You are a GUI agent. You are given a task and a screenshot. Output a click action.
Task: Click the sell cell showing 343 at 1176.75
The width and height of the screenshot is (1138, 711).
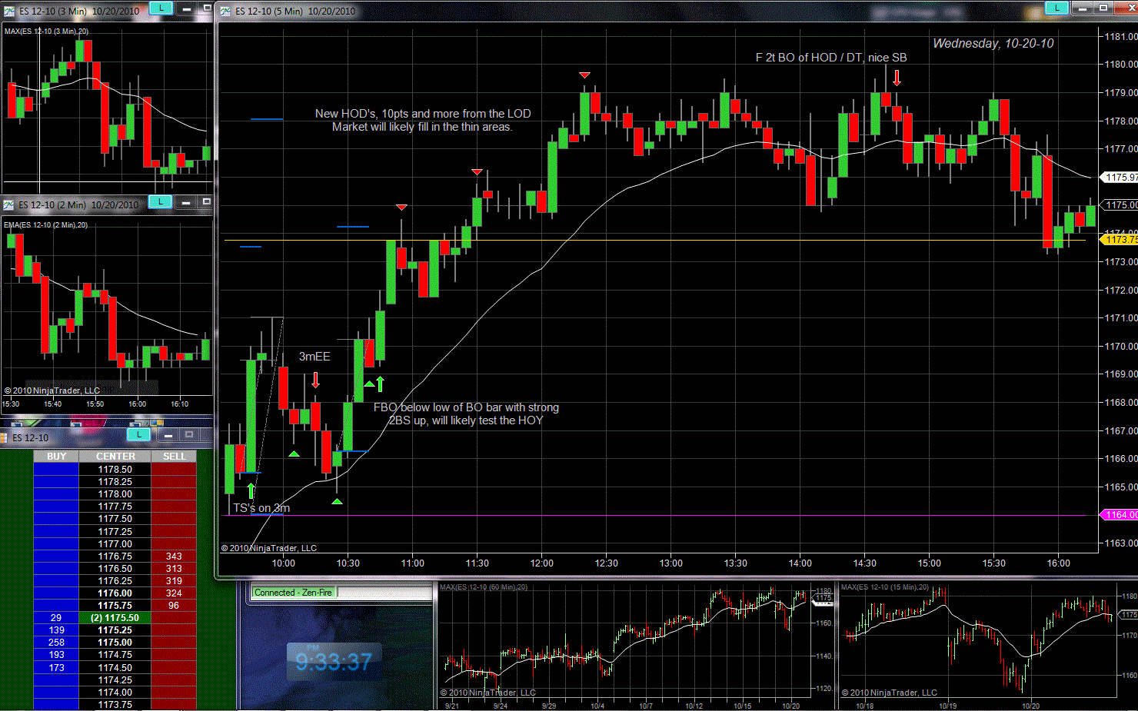point(174,557)
